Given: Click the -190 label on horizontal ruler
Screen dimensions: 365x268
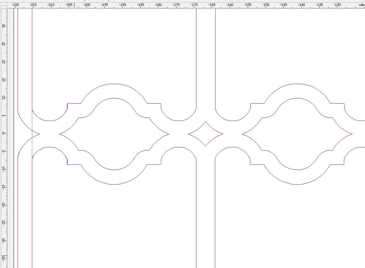Looking at the screenshot, I should click(122, 5).
